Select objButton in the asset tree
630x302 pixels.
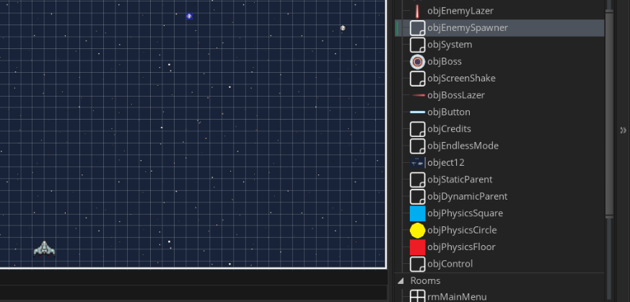[x=449, y=112]
